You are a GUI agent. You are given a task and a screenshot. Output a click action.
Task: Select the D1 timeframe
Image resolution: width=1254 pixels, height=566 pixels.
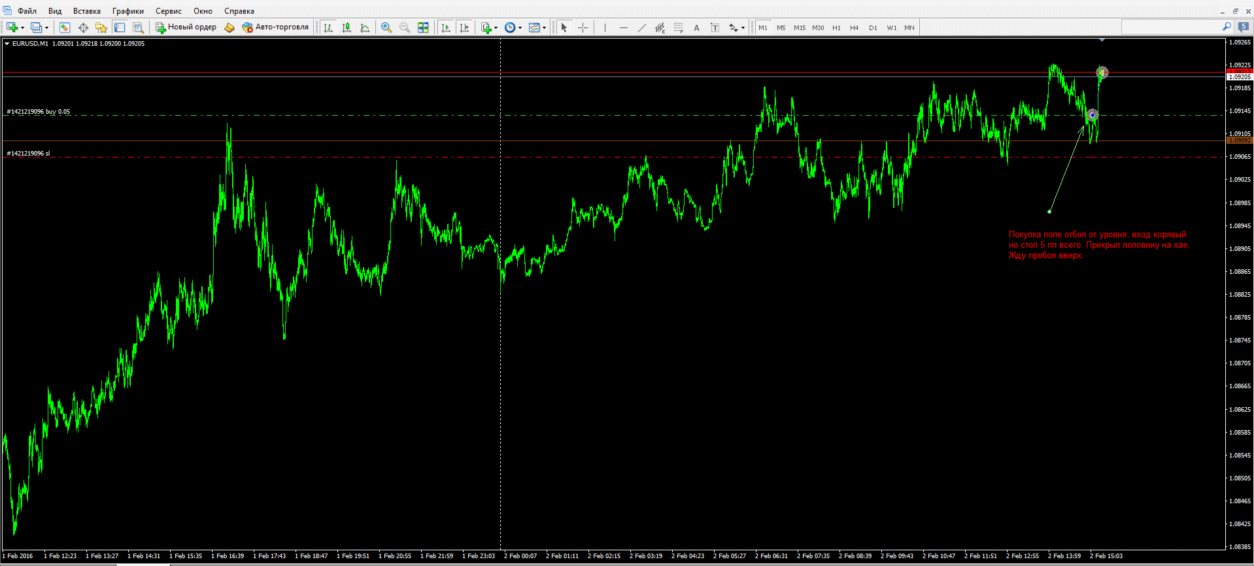point(873,27)
